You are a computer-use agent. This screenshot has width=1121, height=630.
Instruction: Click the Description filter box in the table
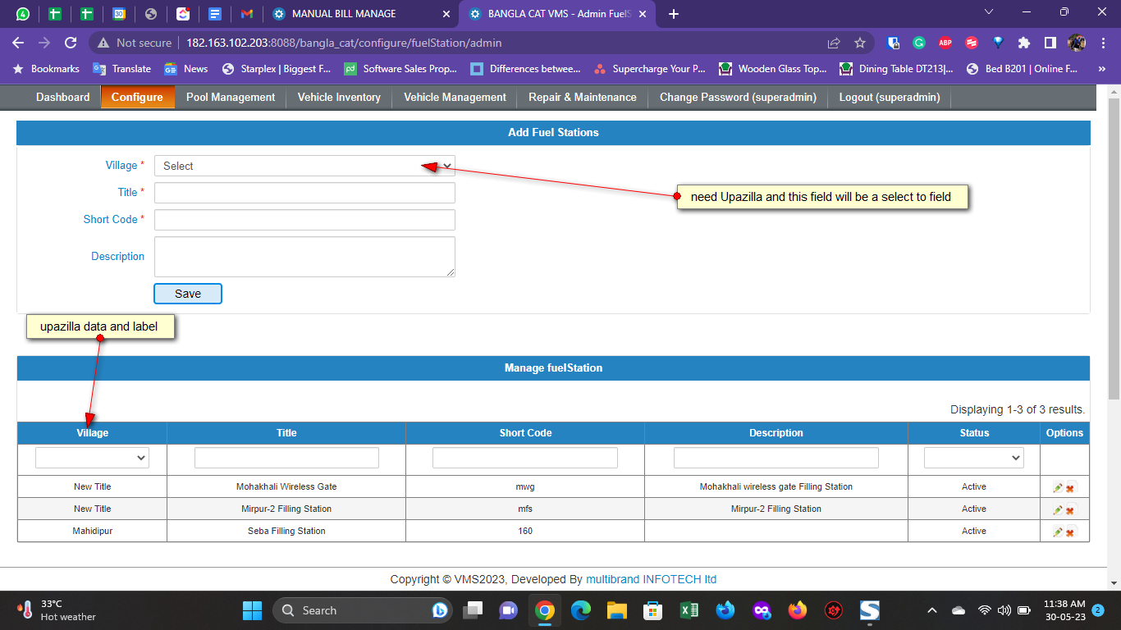point(776,458)
